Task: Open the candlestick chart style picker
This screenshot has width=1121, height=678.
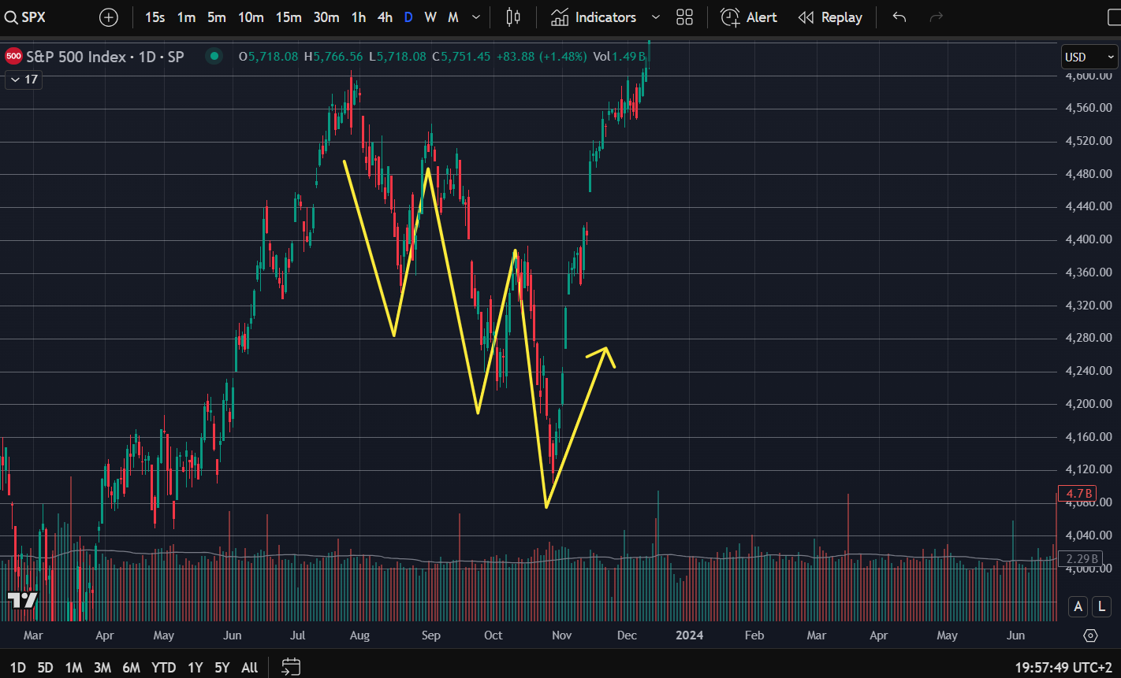Action: click(x=513, y=17)
